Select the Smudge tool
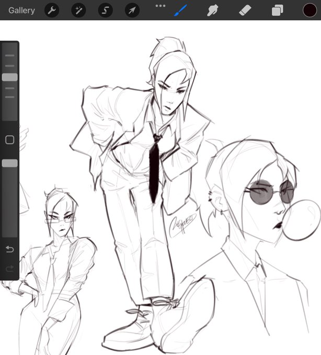The image size is (321, 355). [x=213, y=10]
